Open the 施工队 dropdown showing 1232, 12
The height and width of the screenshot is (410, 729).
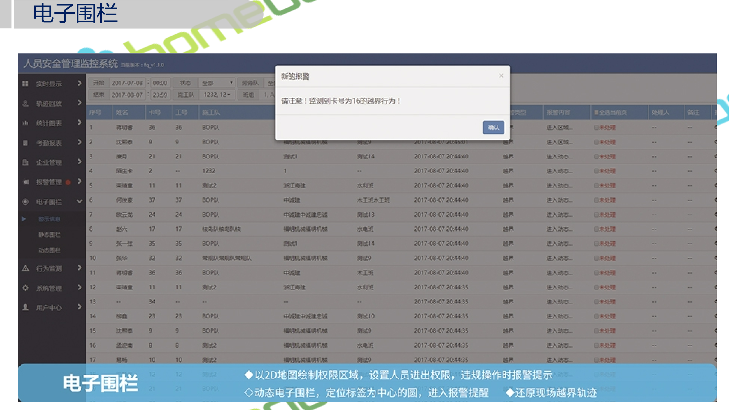217,95
